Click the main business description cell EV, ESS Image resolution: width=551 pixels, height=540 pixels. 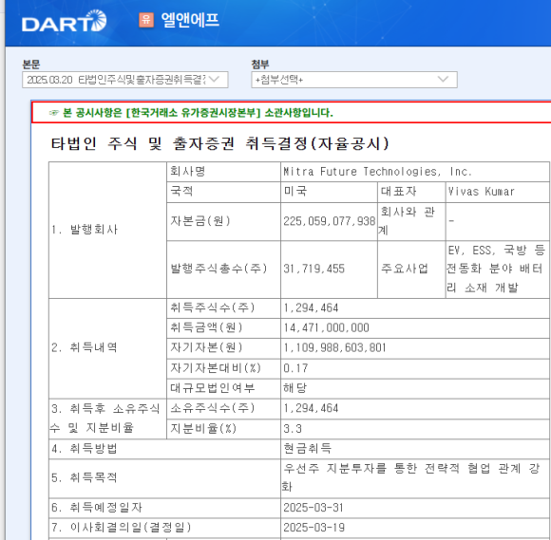coord(497,270)
